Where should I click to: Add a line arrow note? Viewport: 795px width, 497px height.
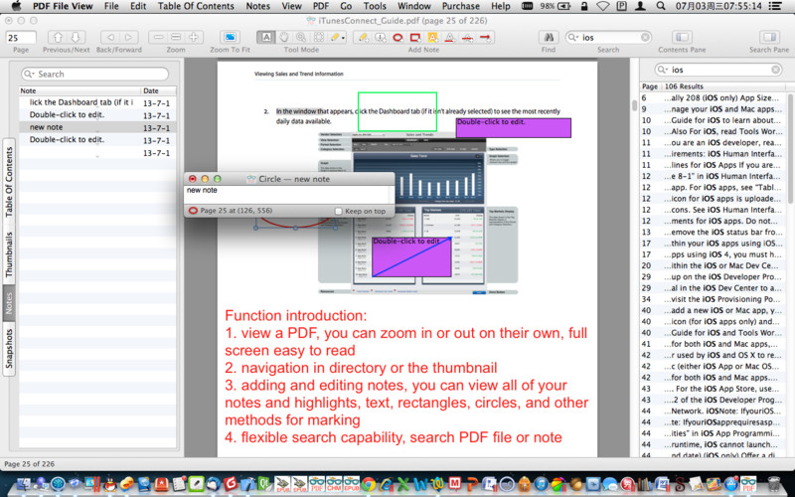[x=485, y=37]
